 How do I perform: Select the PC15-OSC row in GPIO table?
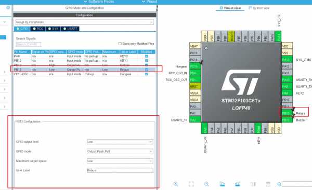85,74
